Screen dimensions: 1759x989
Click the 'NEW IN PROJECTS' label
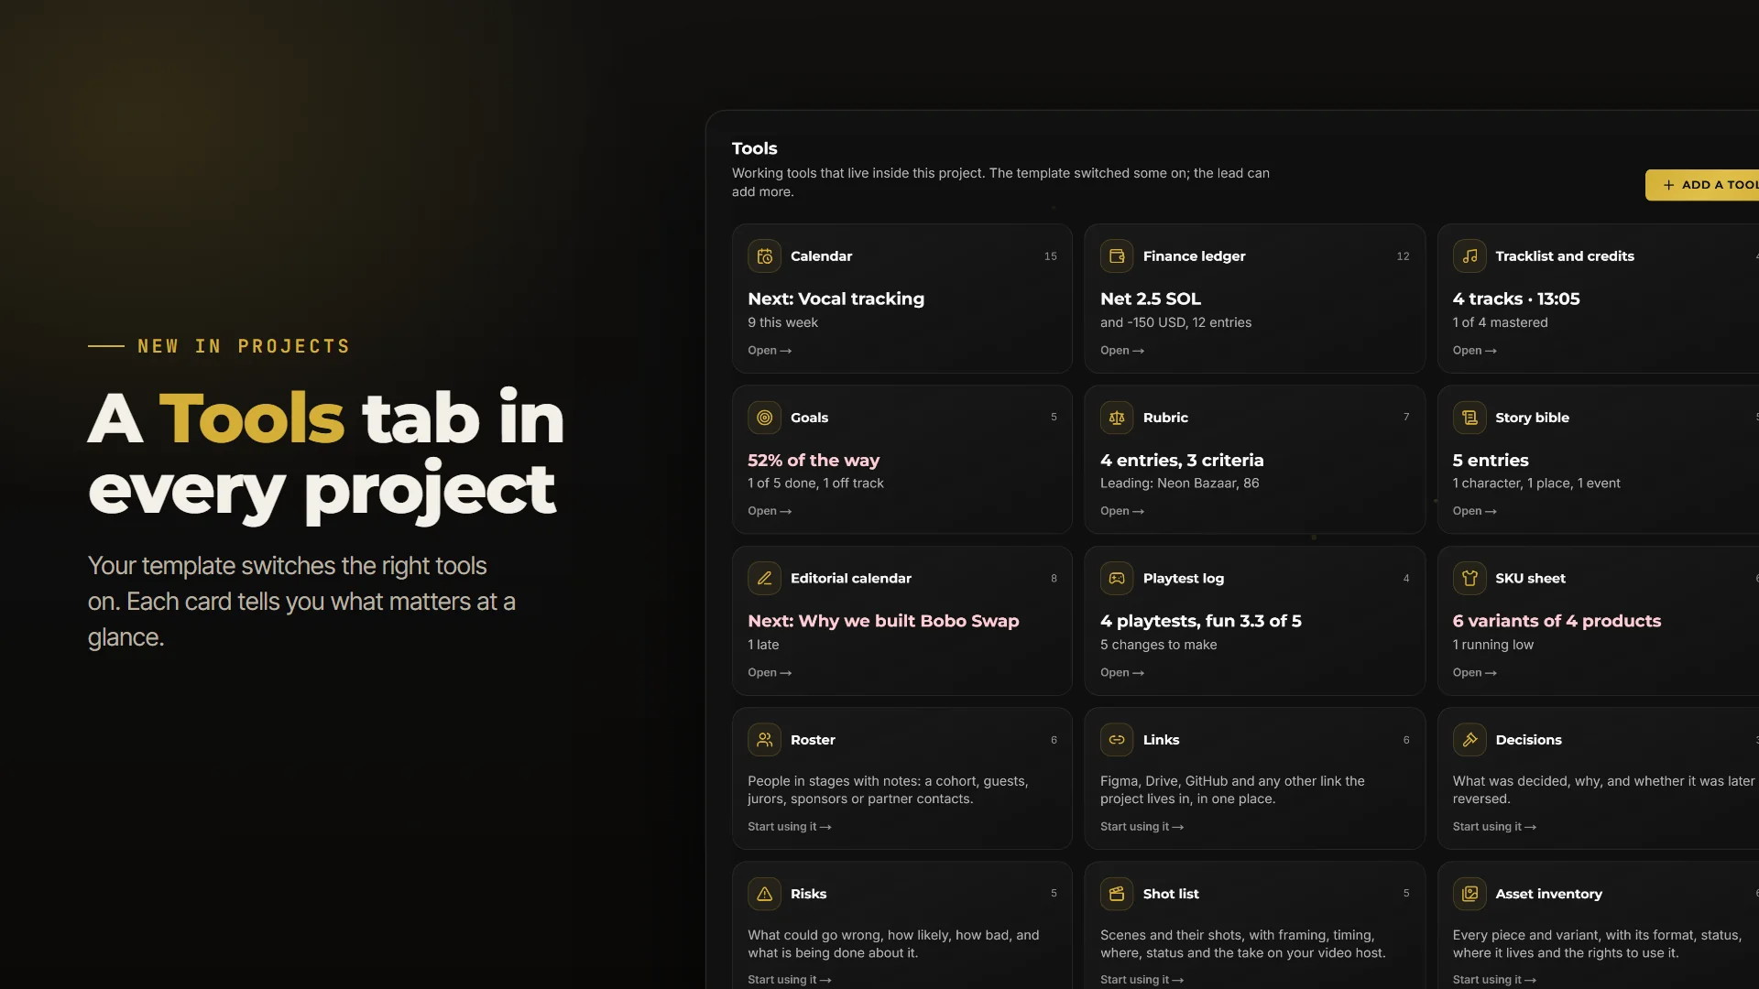tap(244, 346)
